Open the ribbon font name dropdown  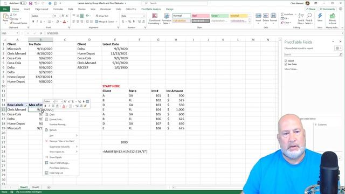(52, 16)
